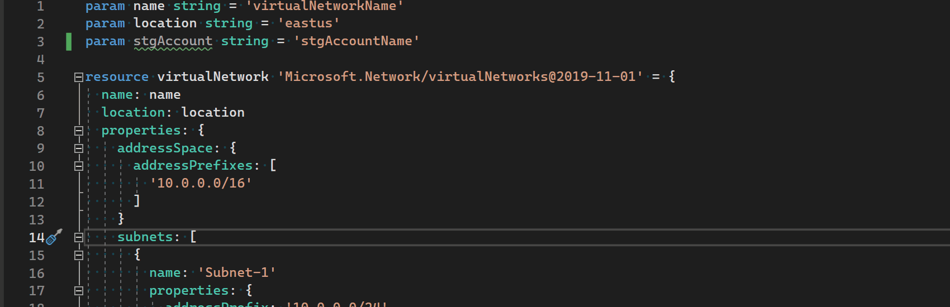Screen dimensions: 950x307
Task: Collapse the properties block on line 8
Action: tap(79, 131)
